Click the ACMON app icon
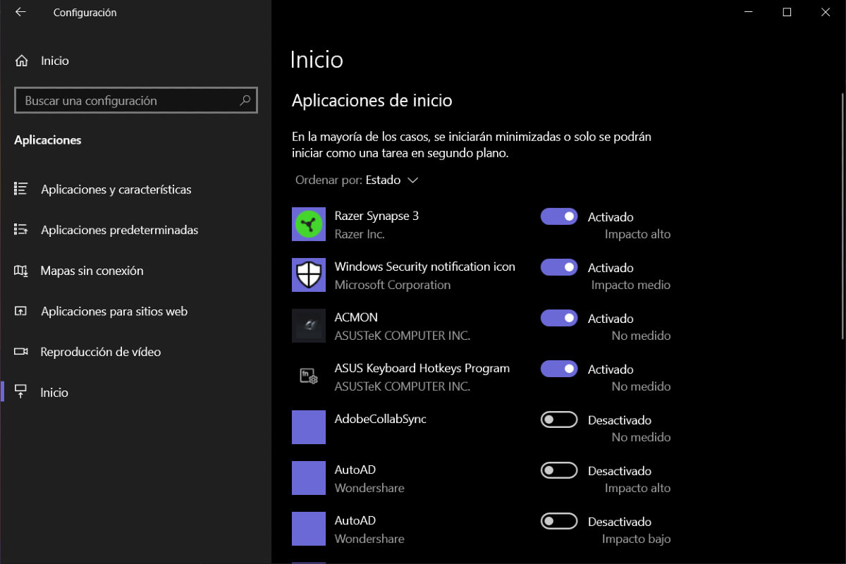This screenshot has height=564, width=846. coord(309,326)
